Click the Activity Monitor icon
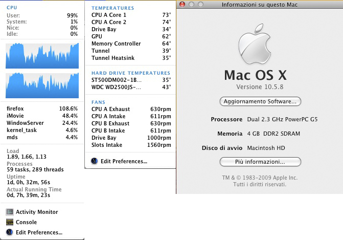 tap(10, 212)
